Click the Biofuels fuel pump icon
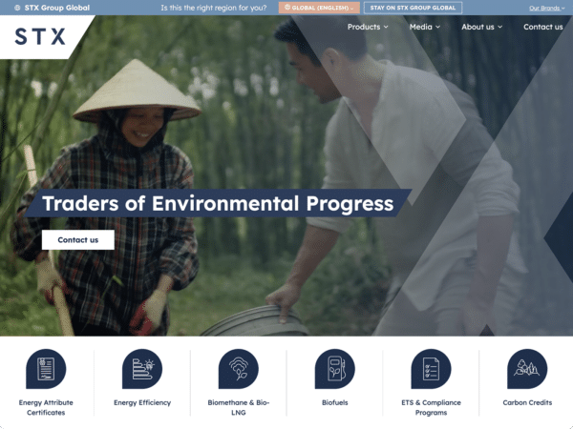Image resolution: width=573 pixels, height=429 pixels. (334, 369)
